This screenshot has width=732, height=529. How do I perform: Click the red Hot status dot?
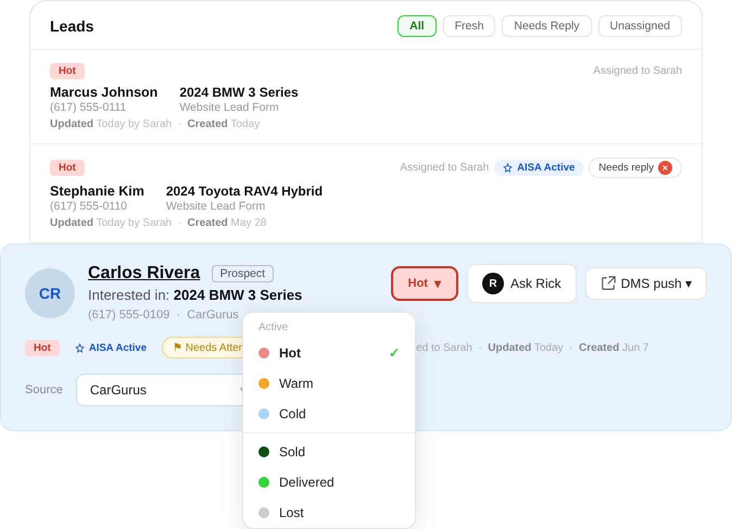click(x=264, y=353)
